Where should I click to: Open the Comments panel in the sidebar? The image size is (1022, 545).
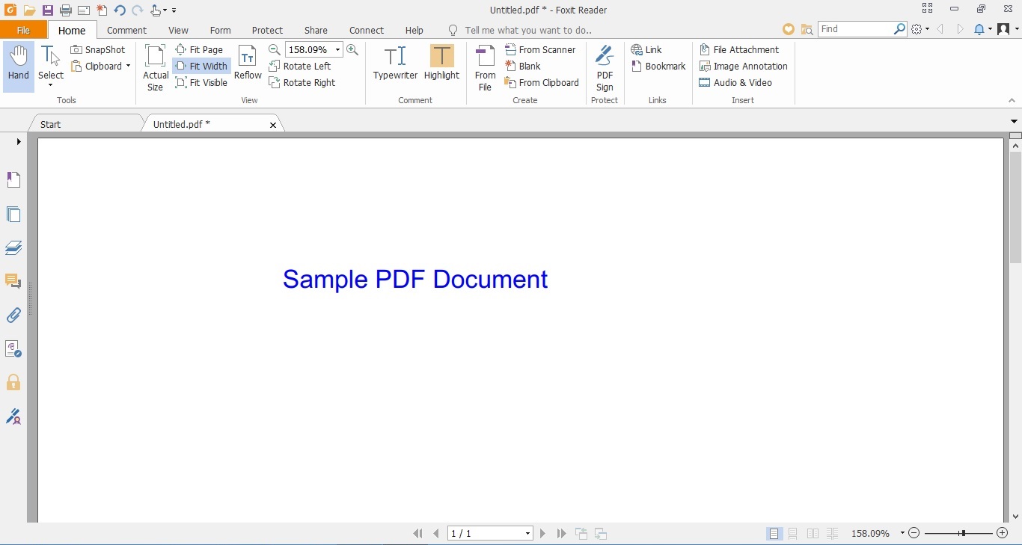tap(13, 281)
